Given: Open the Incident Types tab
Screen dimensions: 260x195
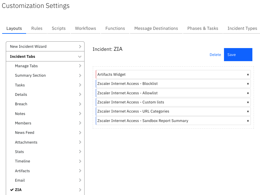Looking at the screenshot, I should (242, 28).
